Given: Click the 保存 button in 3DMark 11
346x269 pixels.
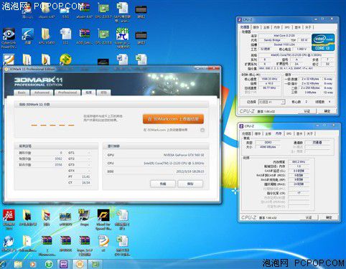Looking at the screenshot, I should (x=190, y=184).
